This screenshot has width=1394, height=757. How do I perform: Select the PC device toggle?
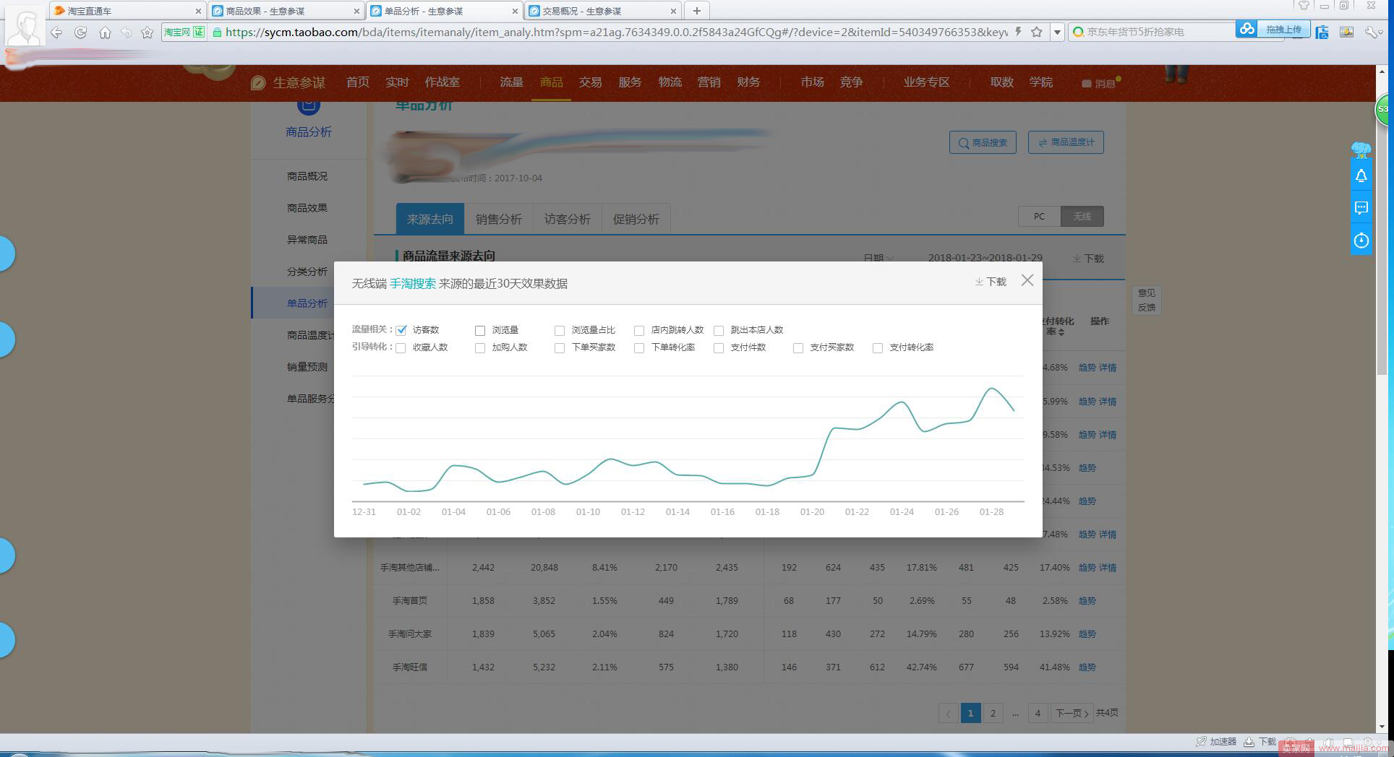coord(1039,217)
